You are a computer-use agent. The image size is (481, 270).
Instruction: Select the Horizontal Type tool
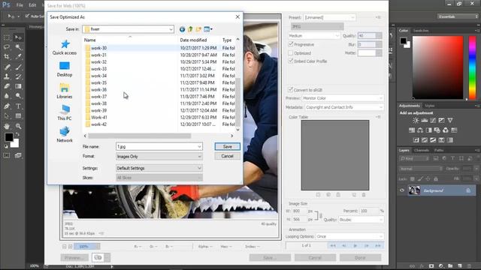click(x=18, y=106)
